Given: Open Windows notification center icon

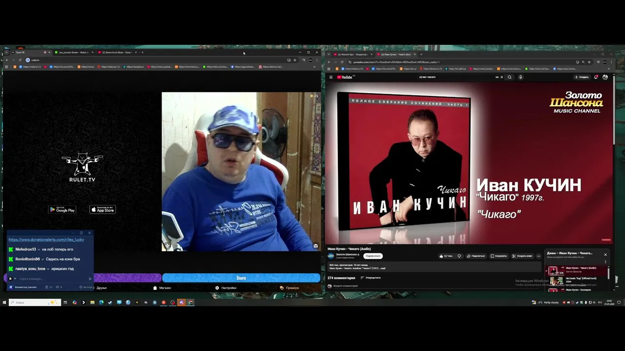Looking at the screenshot, I should [619, 302].
